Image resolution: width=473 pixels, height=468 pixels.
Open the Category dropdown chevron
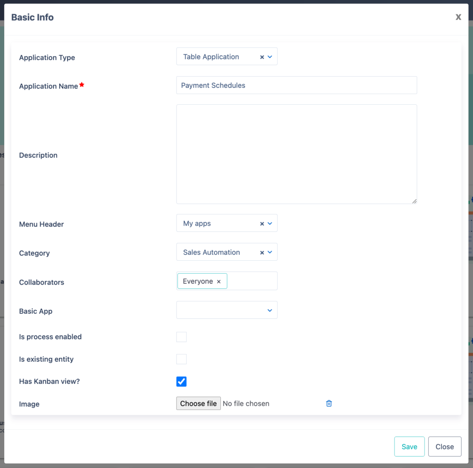click(270, 252)
